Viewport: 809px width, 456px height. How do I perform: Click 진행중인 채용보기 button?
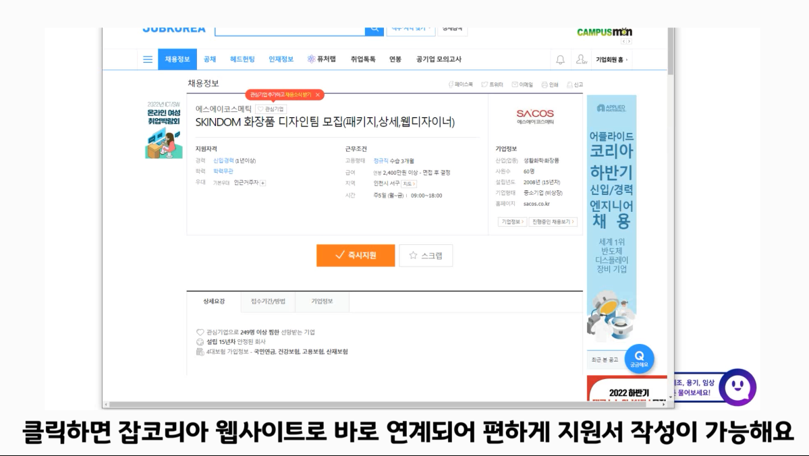pos(553,222)
